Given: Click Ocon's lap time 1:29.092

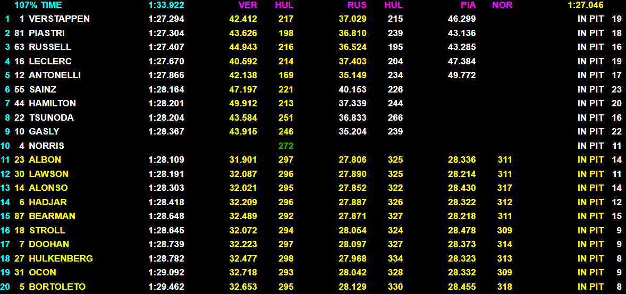Looking at the screenshot, I should click(x=166, y=272).
